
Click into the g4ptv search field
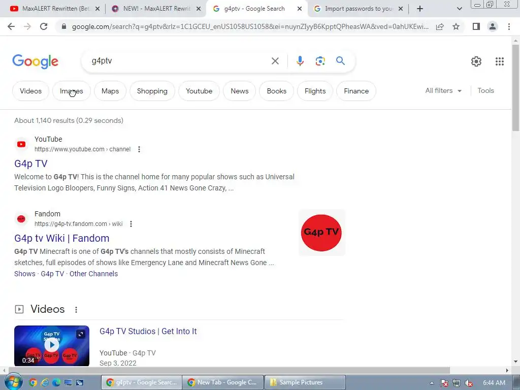click(x=179, y=61)
